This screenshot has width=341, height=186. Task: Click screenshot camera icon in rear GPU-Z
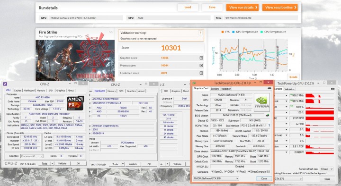(332, 89)
